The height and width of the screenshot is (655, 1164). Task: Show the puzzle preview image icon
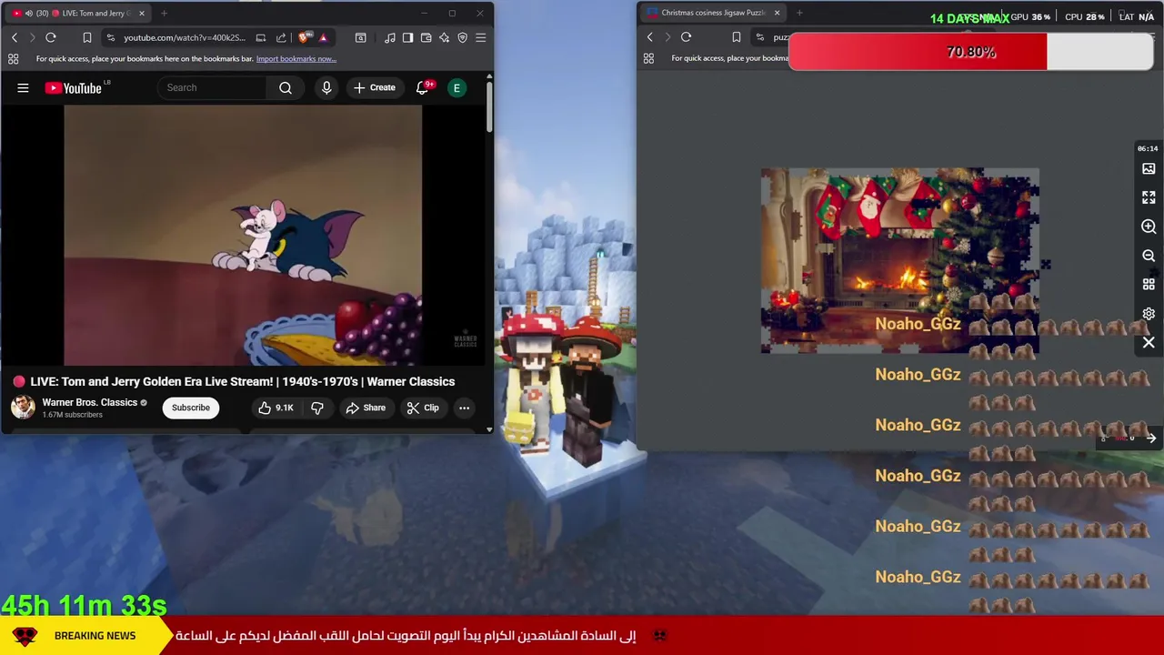click(1149, 168)
